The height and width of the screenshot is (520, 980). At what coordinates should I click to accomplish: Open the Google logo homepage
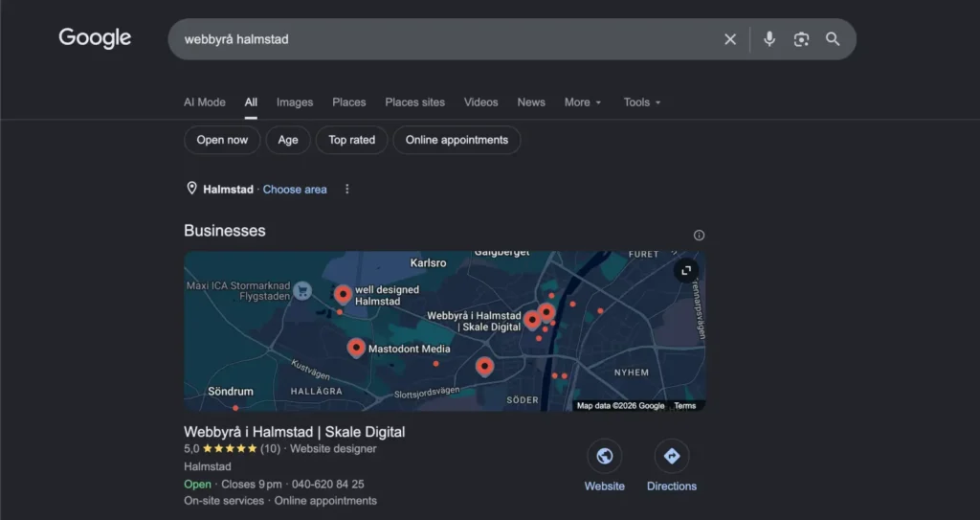click(95, 38)
